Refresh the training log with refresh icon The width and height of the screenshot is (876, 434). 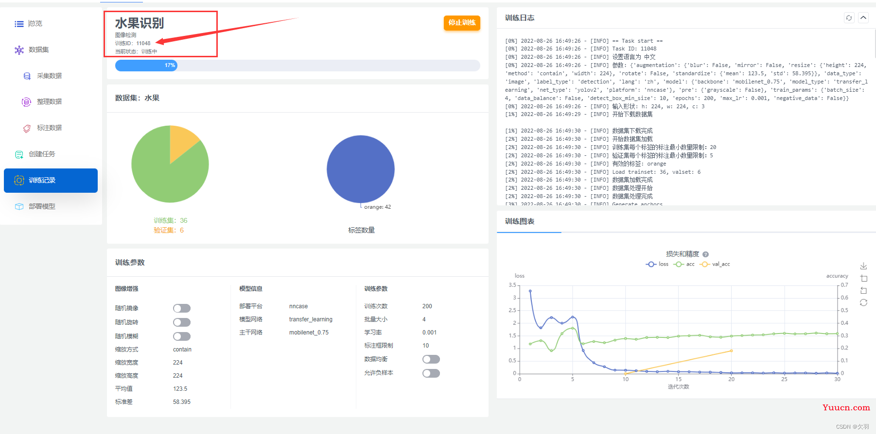(x=849, y=17)
